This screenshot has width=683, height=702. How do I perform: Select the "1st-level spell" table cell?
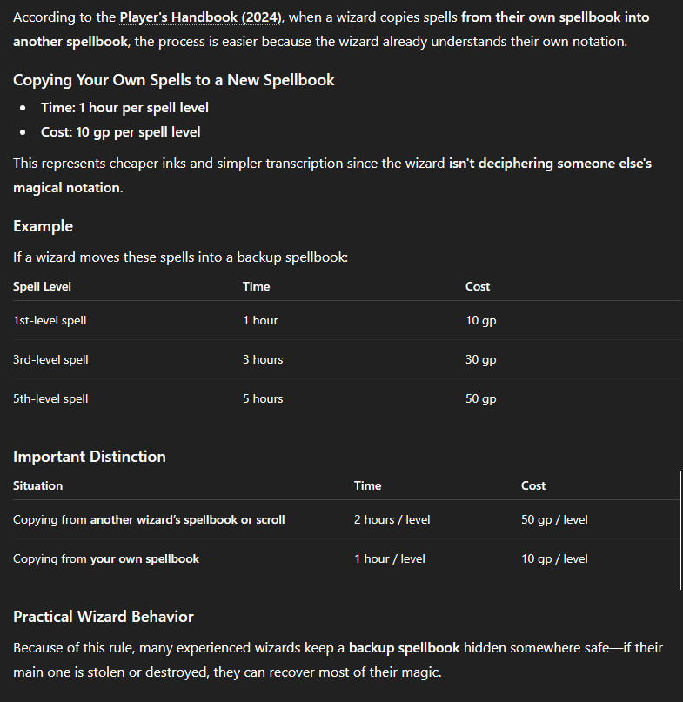(x=50, y=320)
